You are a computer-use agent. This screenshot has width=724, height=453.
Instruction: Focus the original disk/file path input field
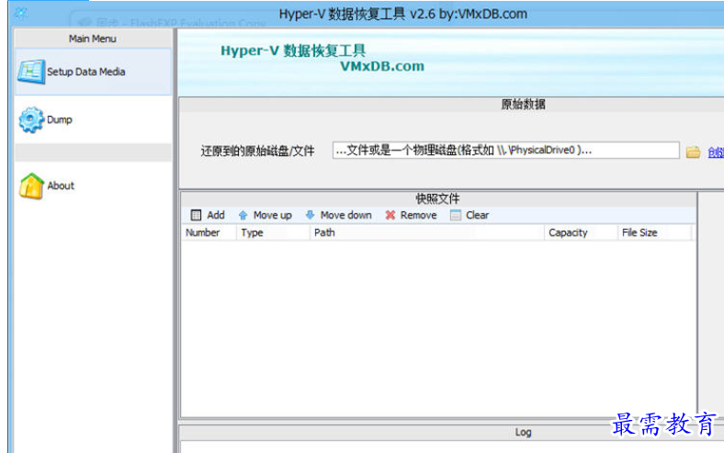505,151
